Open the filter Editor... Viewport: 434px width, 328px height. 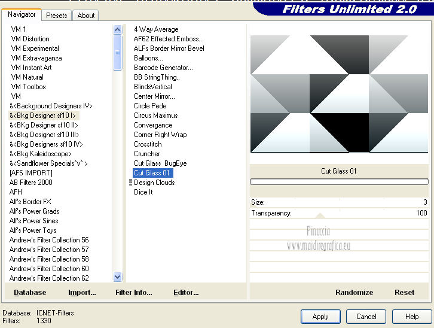tap(186, 293)
